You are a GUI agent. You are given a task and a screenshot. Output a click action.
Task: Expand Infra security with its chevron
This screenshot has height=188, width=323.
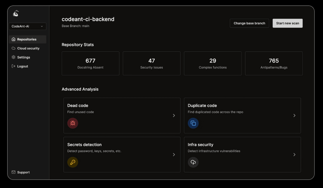294,155
